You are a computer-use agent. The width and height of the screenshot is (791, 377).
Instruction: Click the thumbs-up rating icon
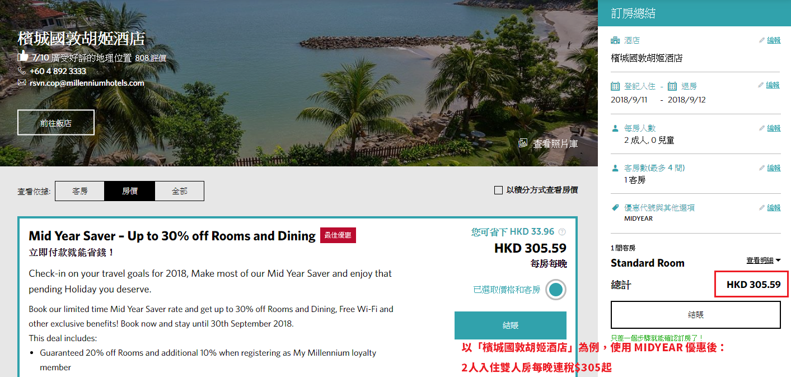point(22,56)
